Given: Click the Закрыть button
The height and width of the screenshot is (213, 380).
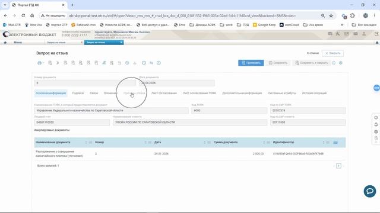Looking at the screenshot, I should (332, 53).
